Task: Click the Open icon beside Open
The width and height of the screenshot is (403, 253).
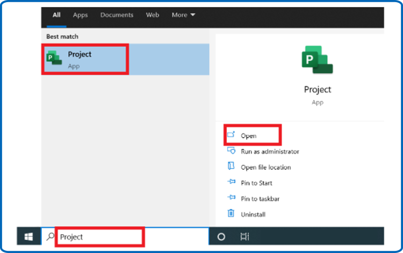Action: (x=231, y=134)
